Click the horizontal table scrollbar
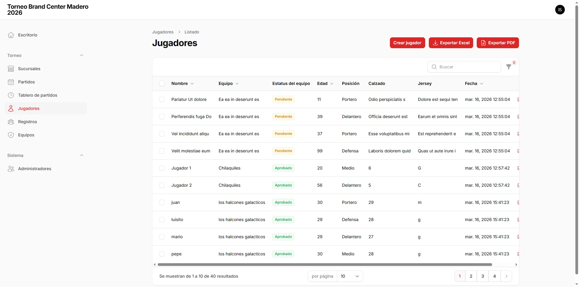The image size is (579, 287). coord(325,265)
